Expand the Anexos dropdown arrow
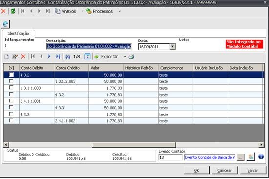Image resolution: width=269 pixels, height=179 pixels. point(83,11)
